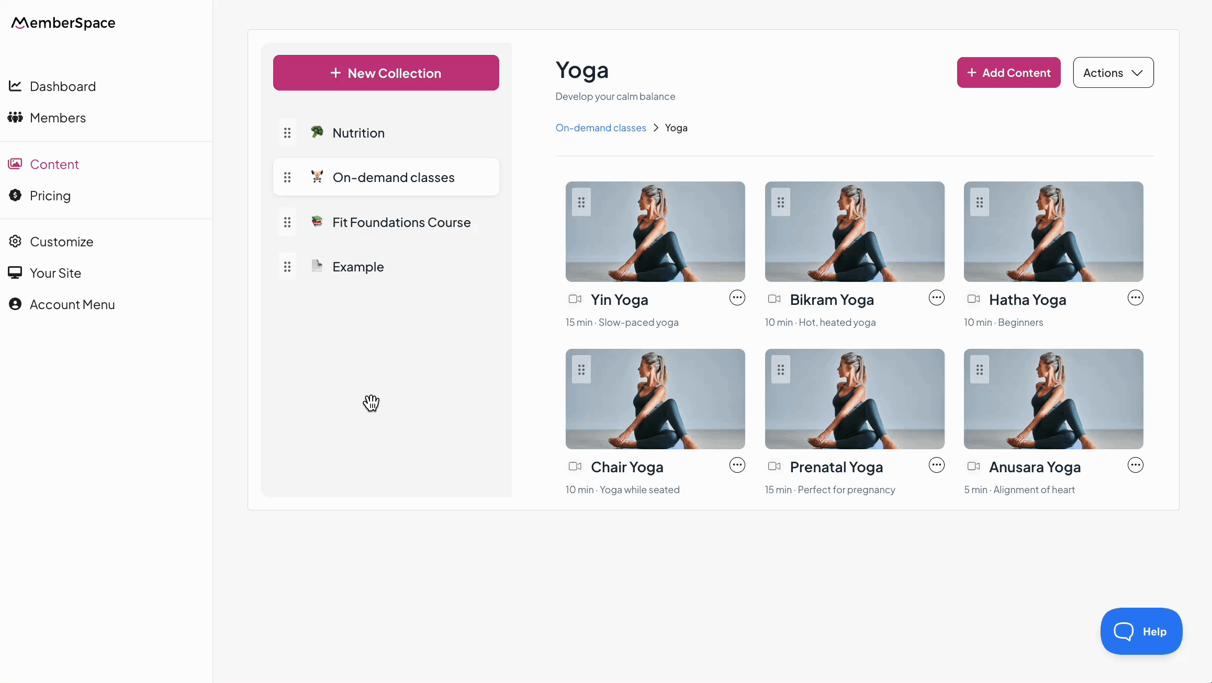Open the more options menu for Hatha Yoga

1136,298
